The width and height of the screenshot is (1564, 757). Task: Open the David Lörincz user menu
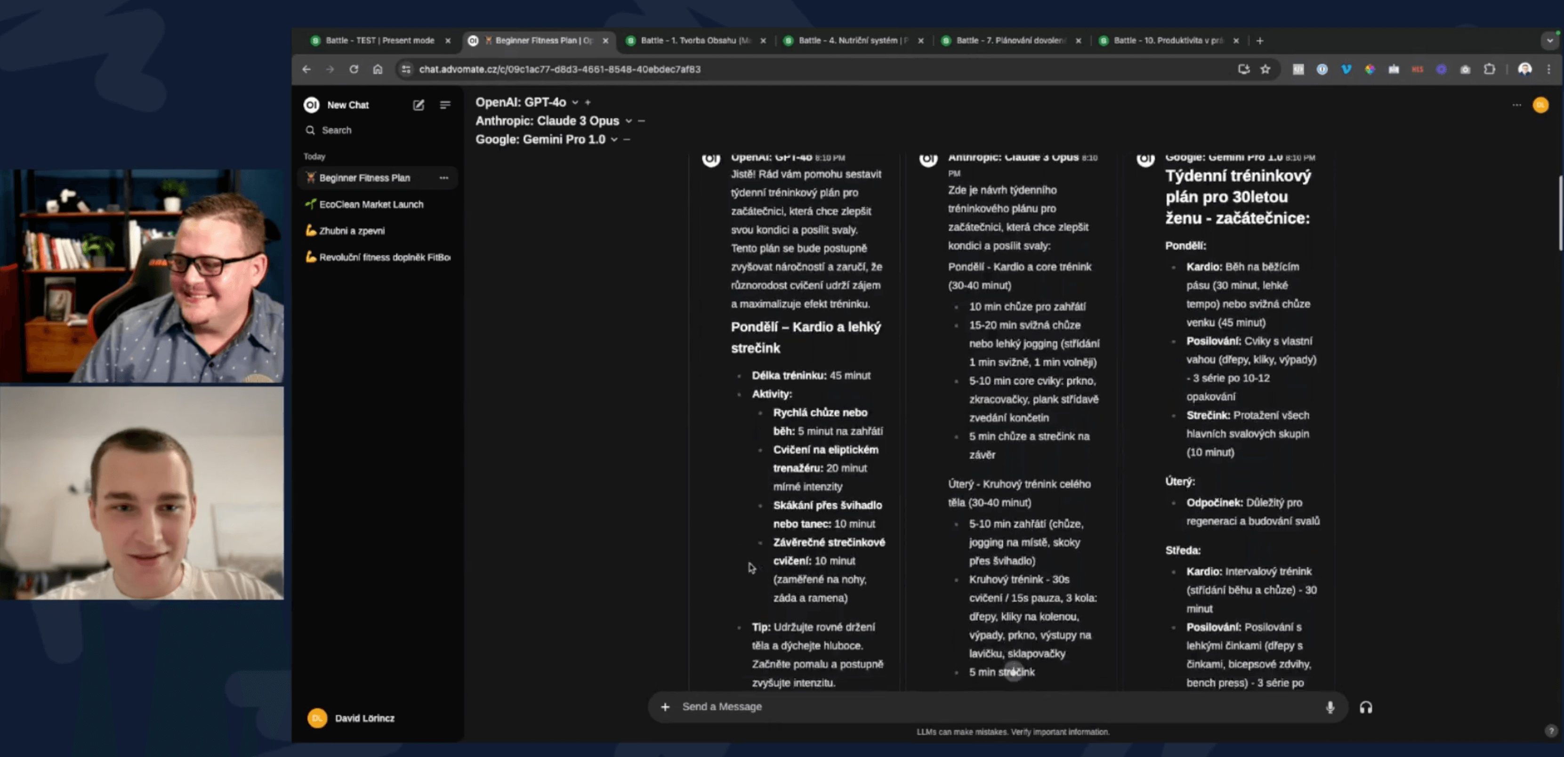(x=378, y=718)
